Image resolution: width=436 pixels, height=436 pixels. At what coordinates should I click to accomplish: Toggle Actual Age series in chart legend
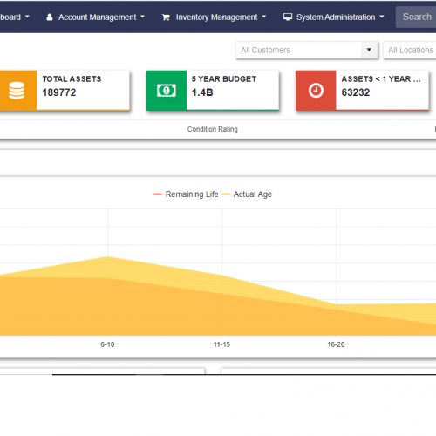click(x=247, y=194)
